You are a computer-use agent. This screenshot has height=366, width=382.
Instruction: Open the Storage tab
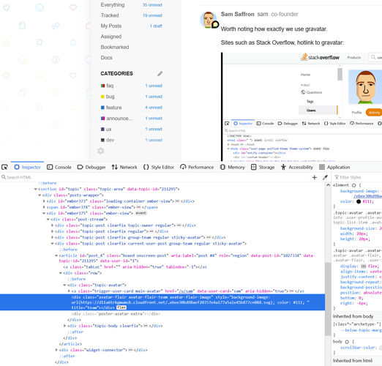tap(263, 167)
